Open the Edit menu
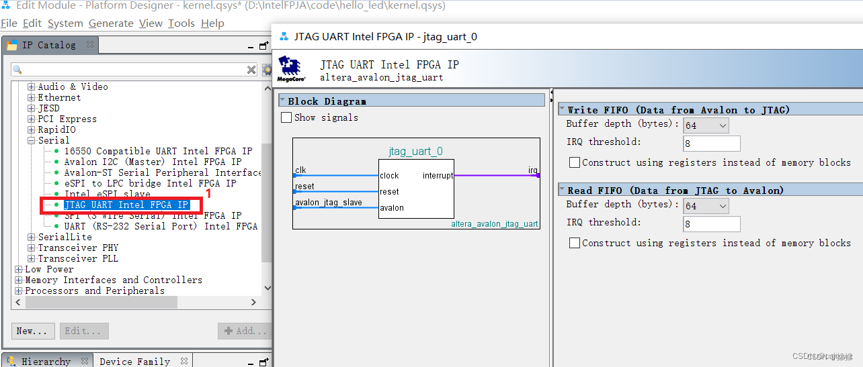The image size is (863, 367). tap(32, 23)
